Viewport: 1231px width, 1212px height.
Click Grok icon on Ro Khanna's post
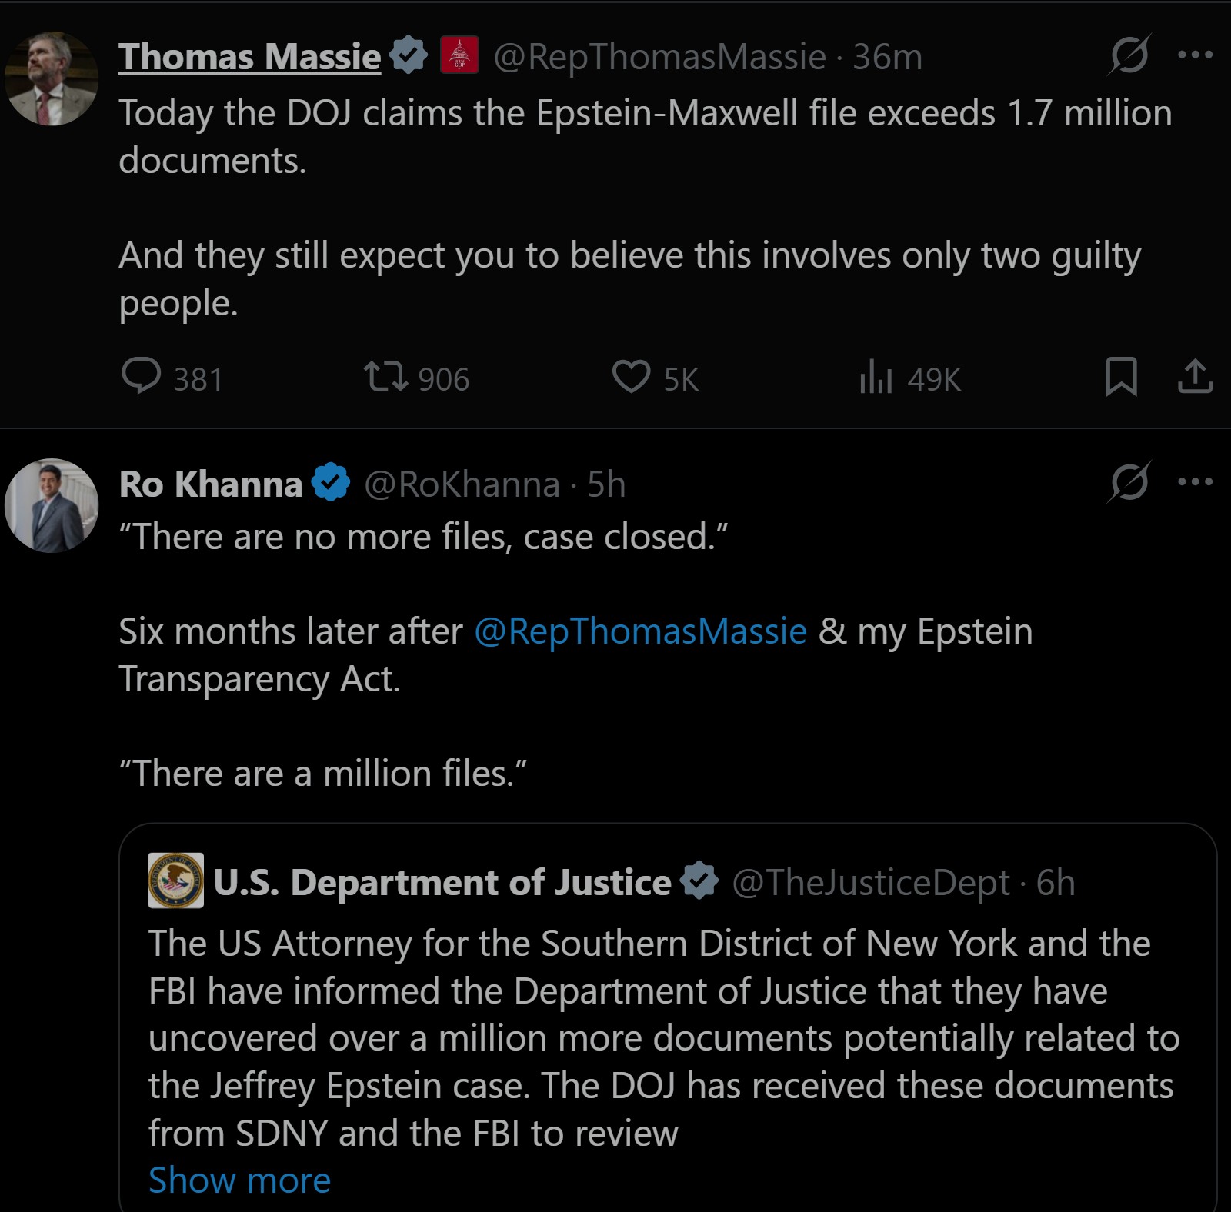coord(1129,481)
